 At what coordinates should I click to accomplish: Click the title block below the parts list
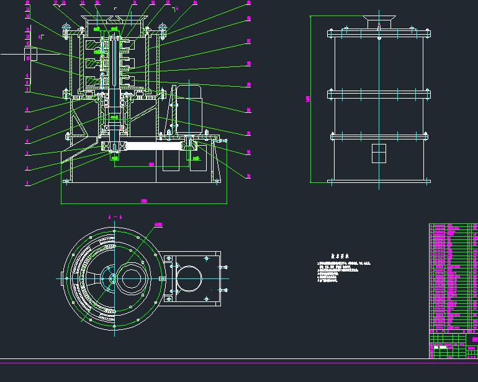coord(453,346)
